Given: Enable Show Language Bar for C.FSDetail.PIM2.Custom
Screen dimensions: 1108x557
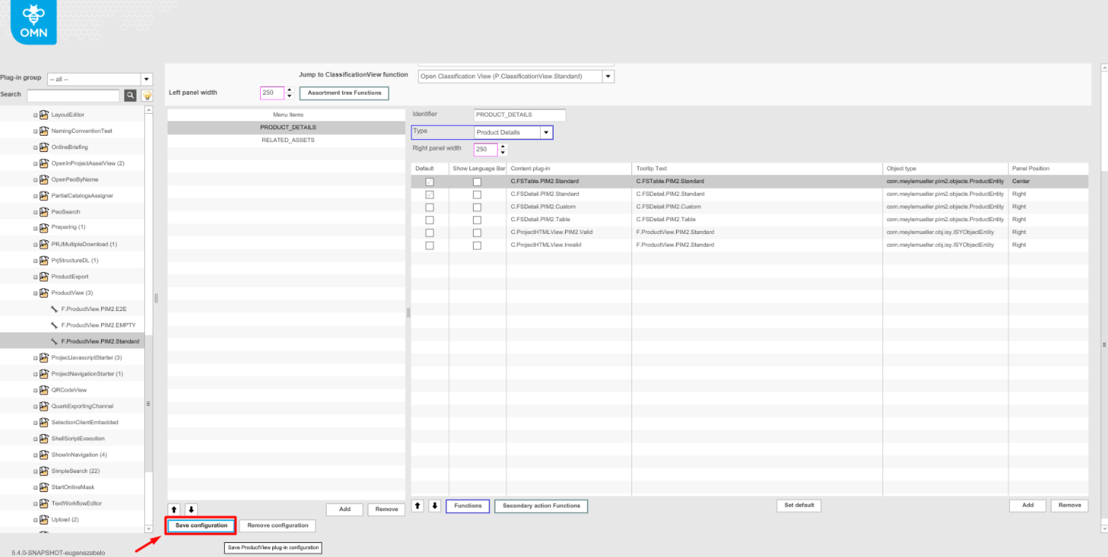Looking at the screenshot, I should click(477, 206).
